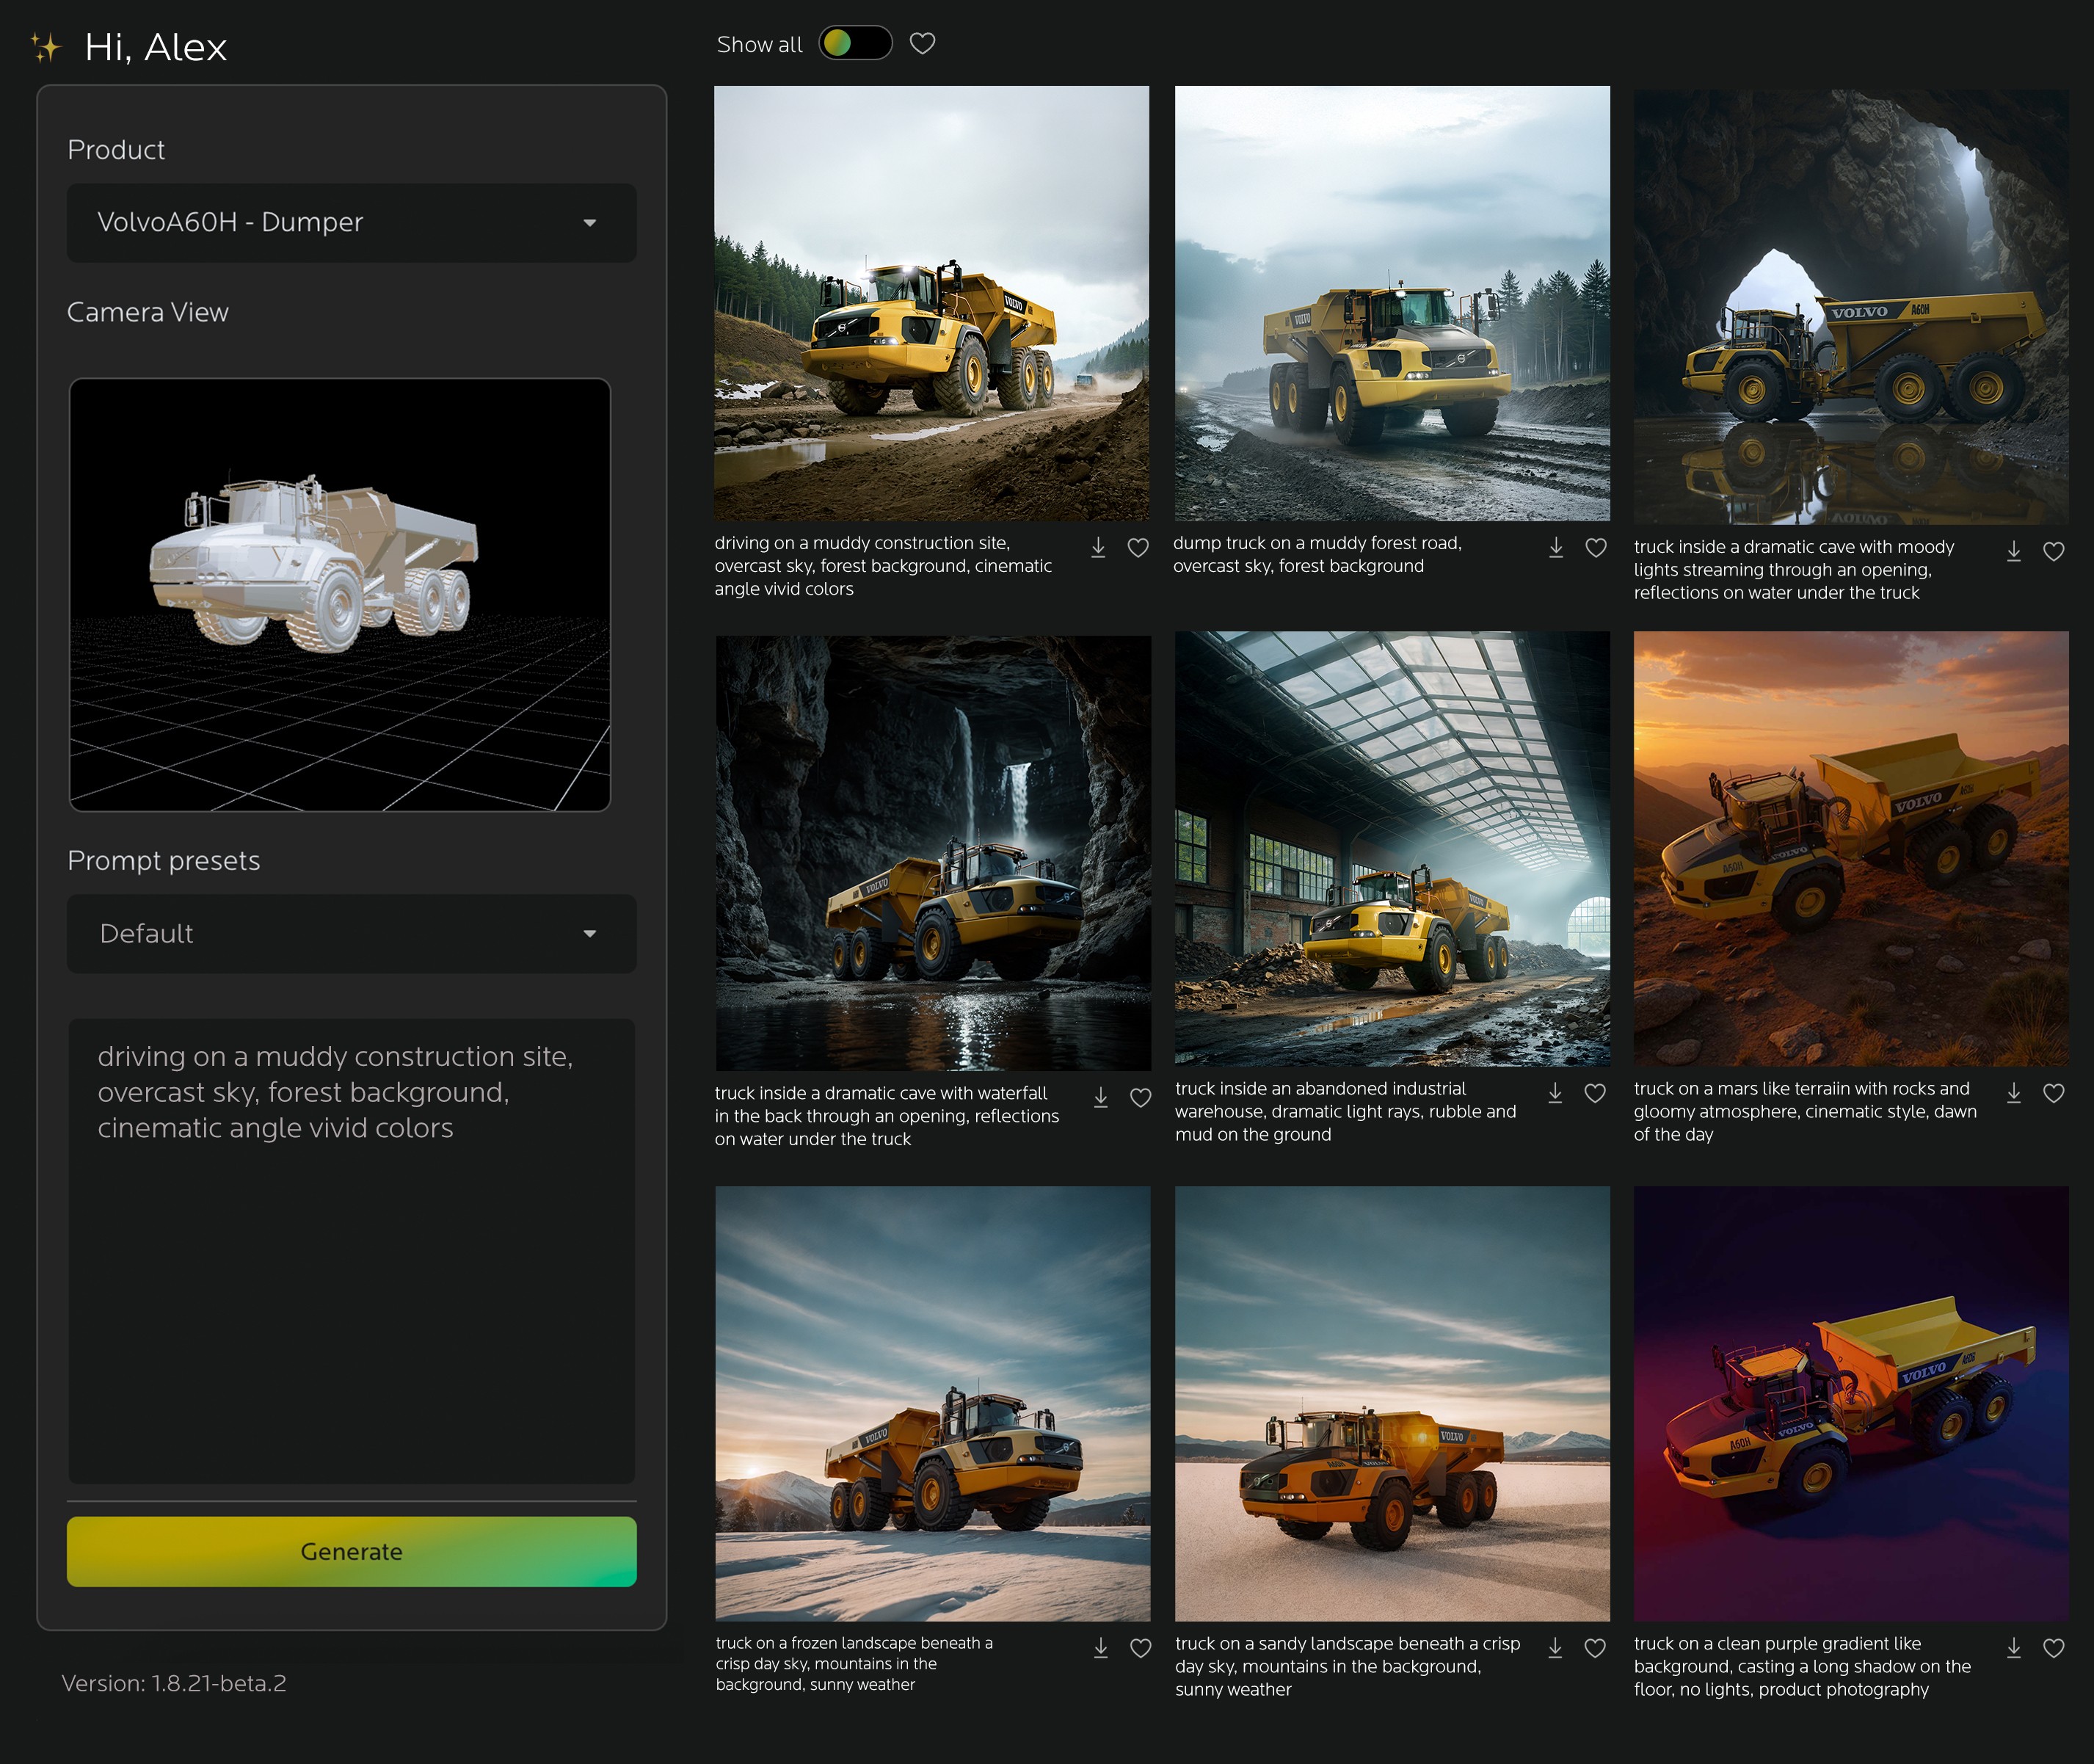Download the abandoned industrial warehouse image

tap(1555, 1093)
